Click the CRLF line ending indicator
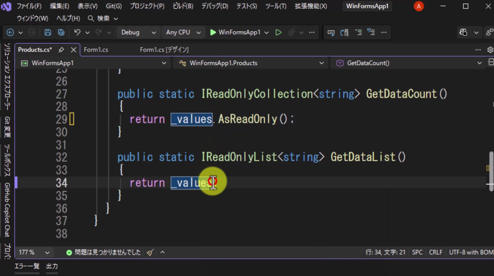494x276 pixels. pyautogui.click(x=436, y=252)
